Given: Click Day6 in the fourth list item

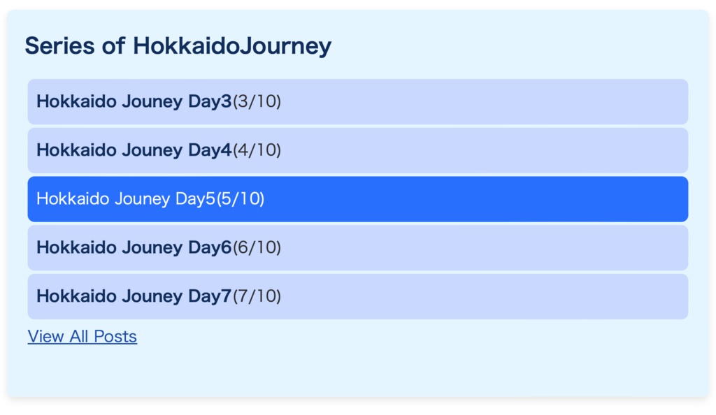Looking at the screenshot, I should click(x=209, y=247).
